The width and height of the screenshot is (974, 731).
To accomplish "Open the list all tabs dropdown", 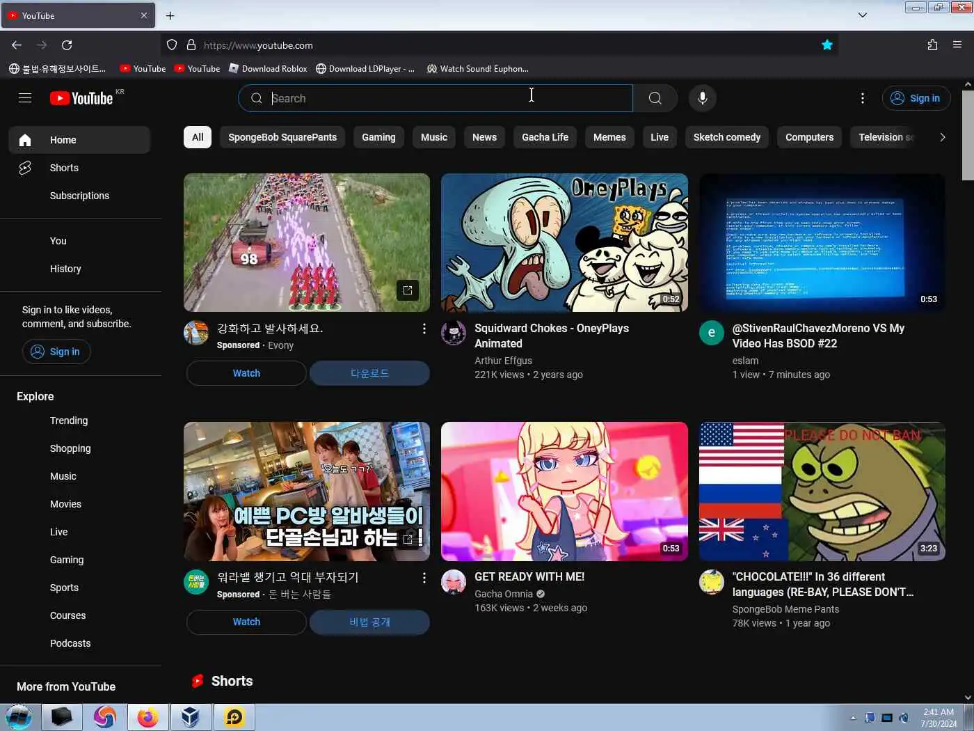I will pyautogui.click(x=863, y=15).
